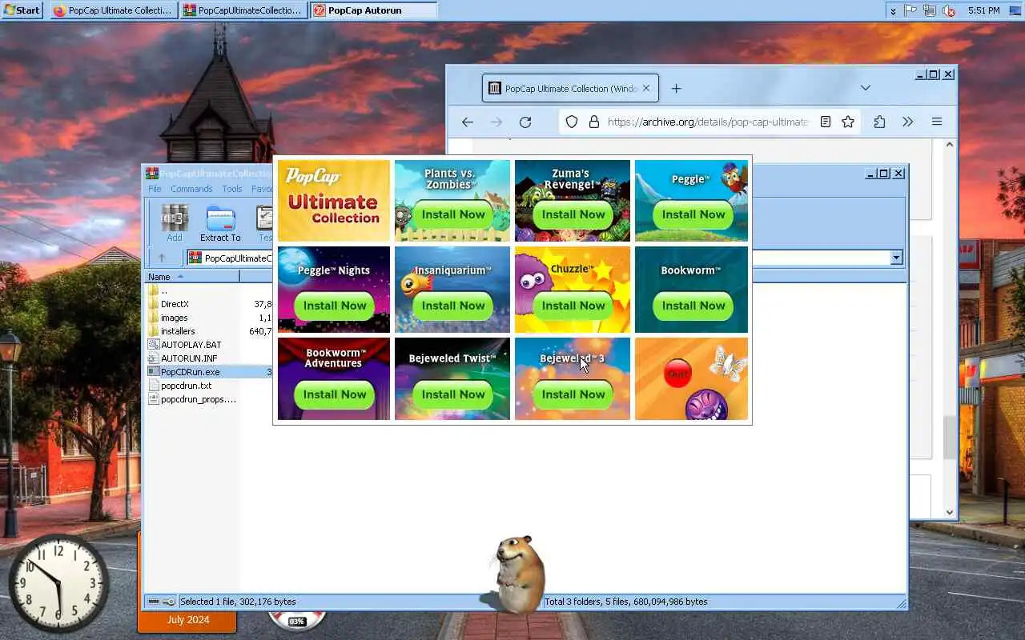1025x640 pixels.
Task: Open browser extensions puzzle icon
Action: 879,122
